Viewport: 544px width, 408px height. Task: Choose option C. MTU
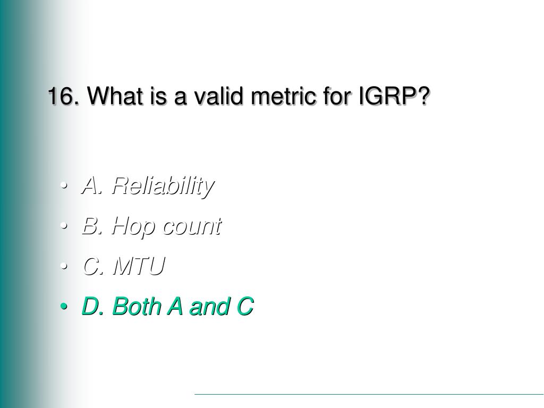coord(123,267)
